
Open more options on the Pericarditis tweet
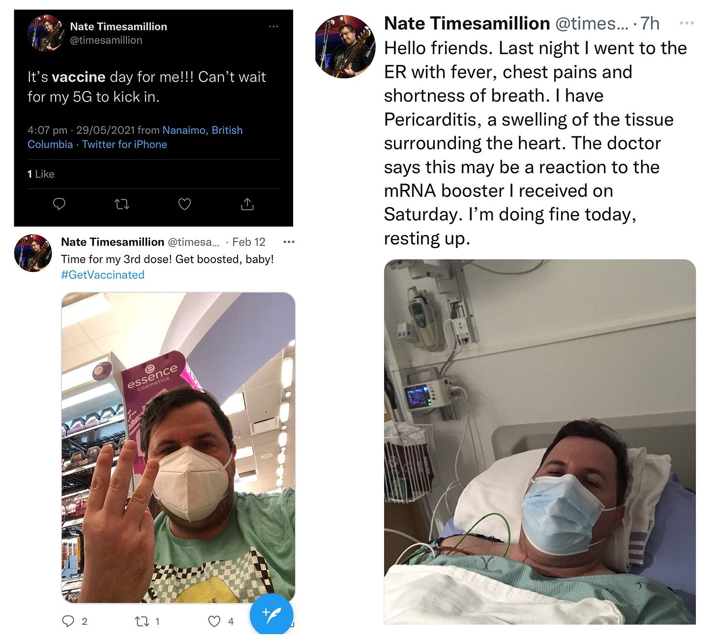click(686, 23)
